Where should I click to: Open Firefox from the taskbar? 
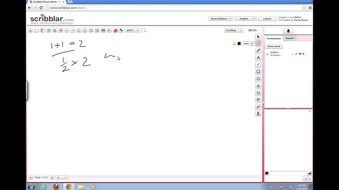pyautogui.click(x=57, y=187)
